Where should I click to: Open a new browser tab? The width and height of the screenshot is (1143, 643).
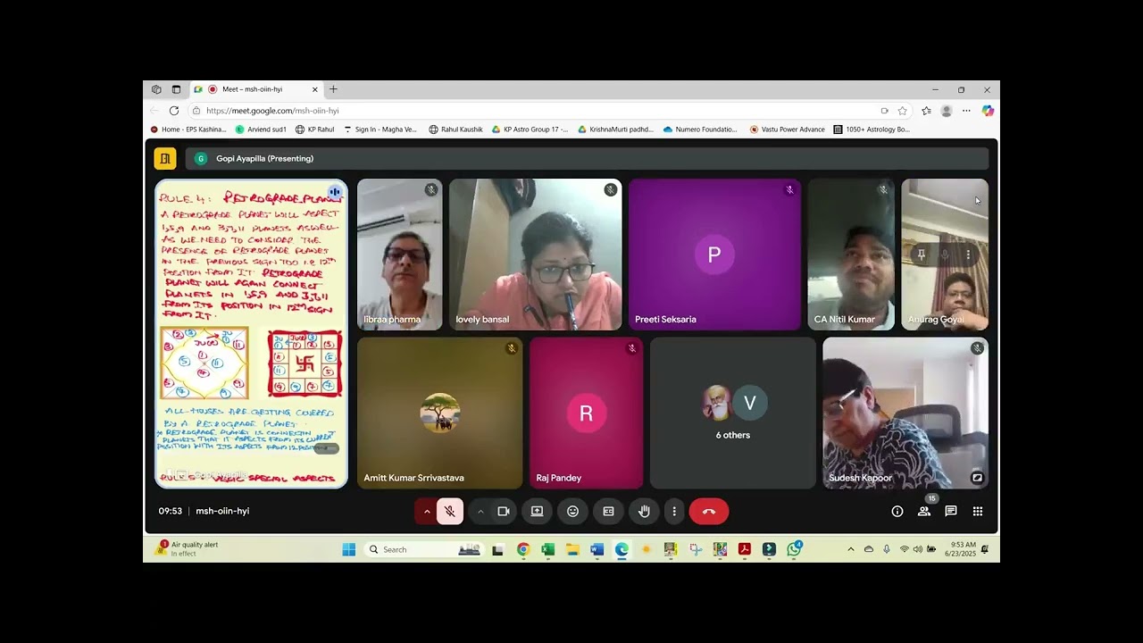click(x=333, y=89)
